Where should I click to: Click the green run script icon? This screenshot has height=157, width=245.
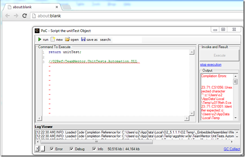coord(39,39)
